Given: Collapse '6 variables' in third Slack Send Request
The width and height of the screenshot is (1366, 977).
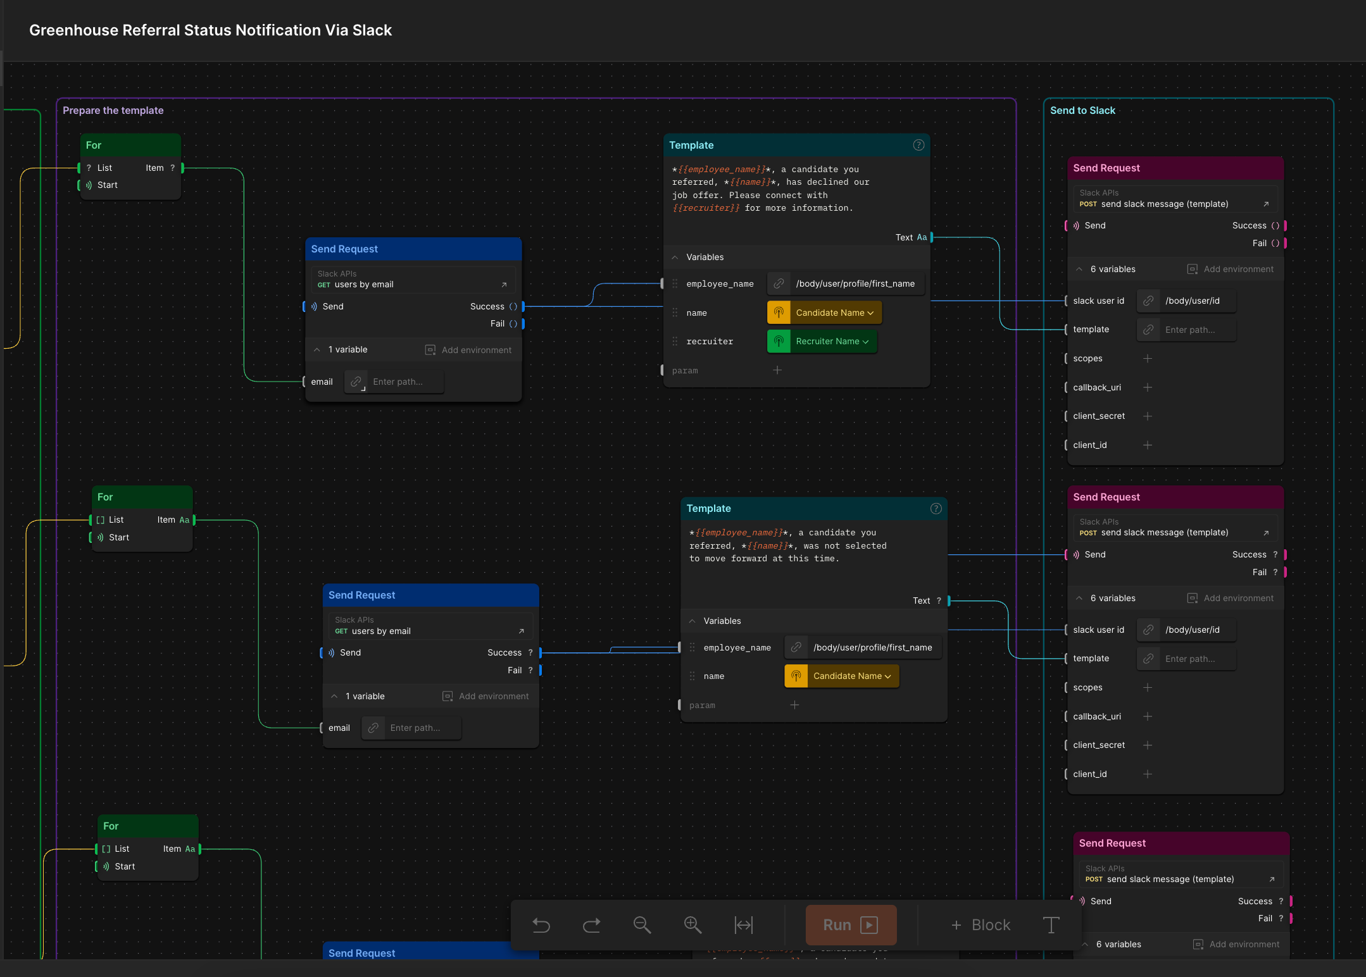Looking at the screenshot, I should click(x=1084, y=944).
